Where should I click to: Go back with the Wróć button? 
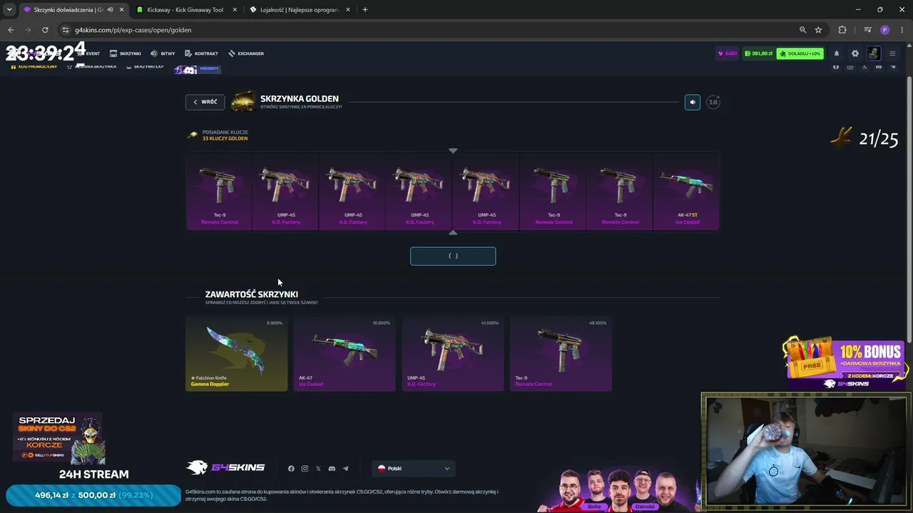205,102
